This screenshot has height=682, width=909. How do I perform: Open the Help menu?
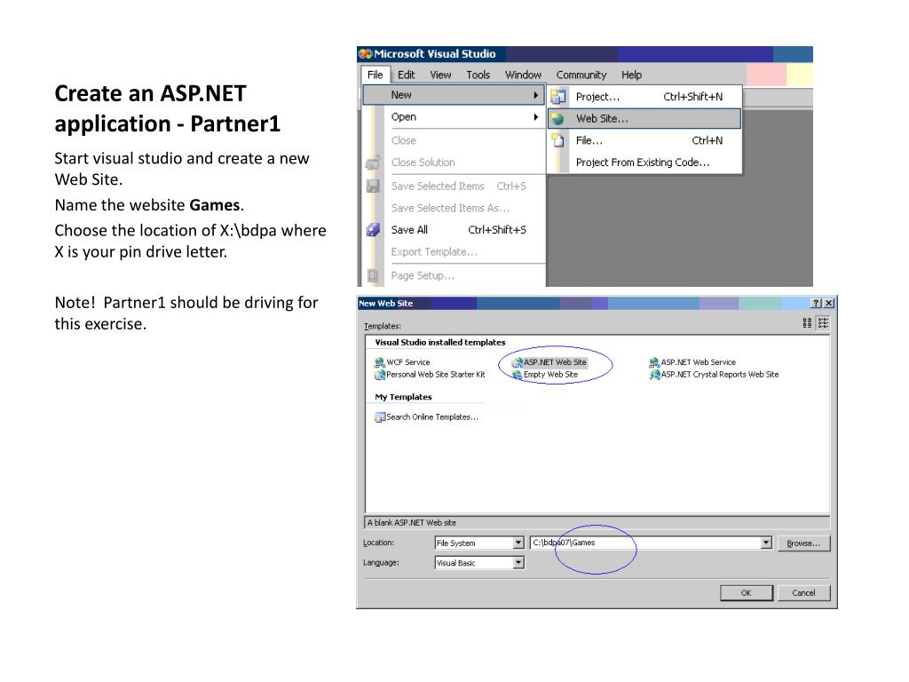coord(631,75)
